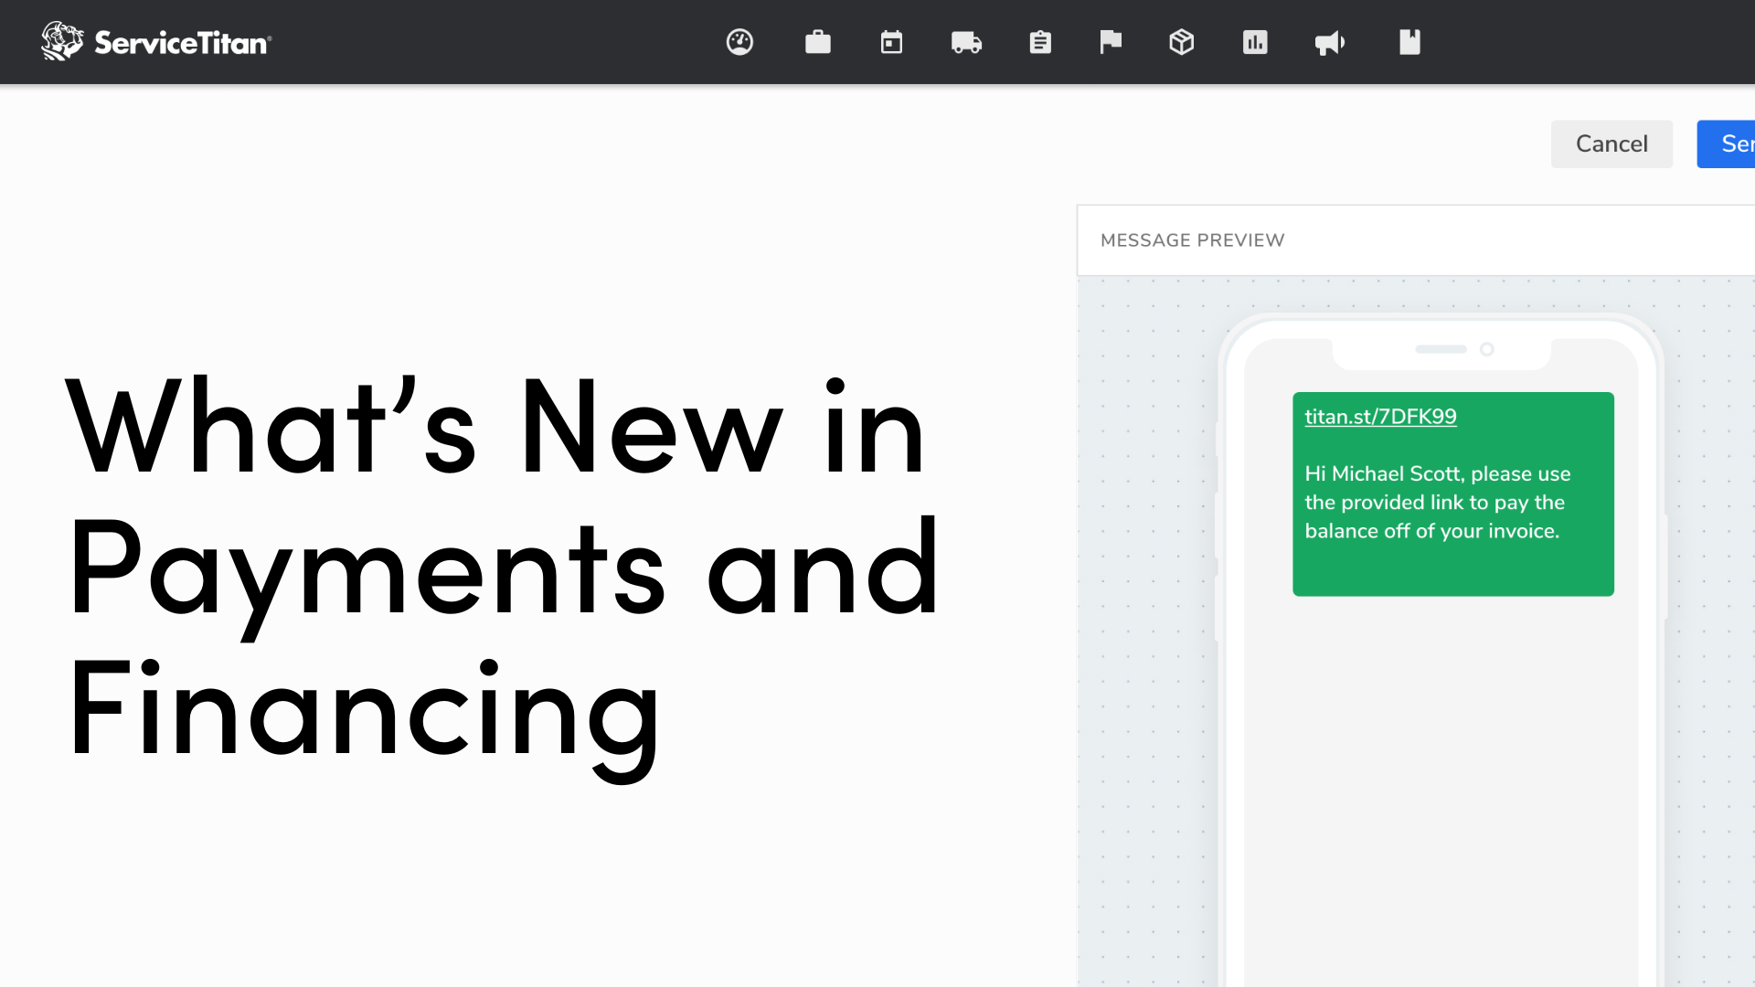Screen dimensions: 1755x987
Task: Open the Dashboard gauge icon
Action: (x=739, y=42)
